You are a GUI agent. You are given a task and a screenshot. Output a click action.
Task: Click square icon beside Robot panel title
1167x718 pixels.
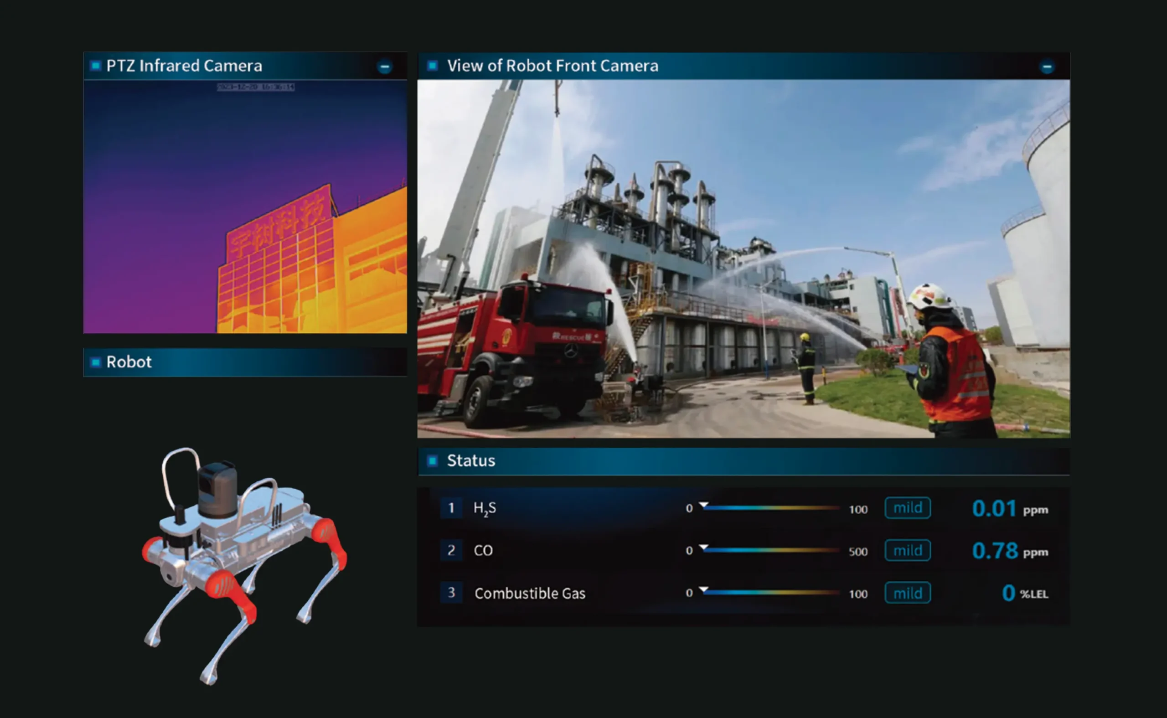(x=95, y=362)
